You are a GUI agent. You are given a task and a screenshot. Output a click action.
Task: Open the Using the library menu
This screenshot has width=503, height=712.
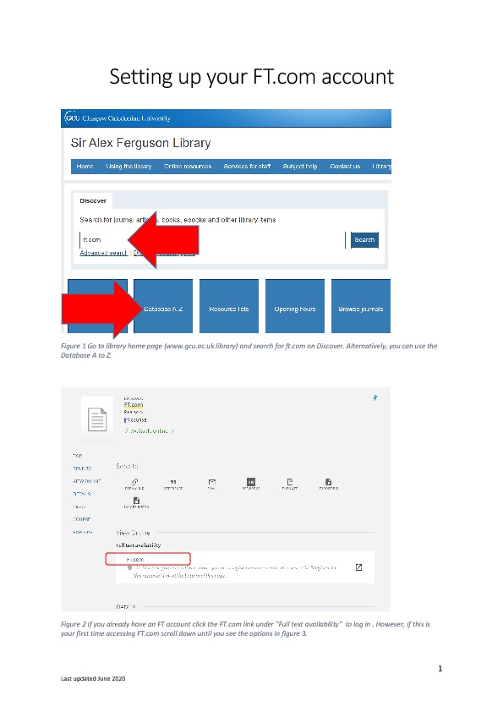(128, 167)
